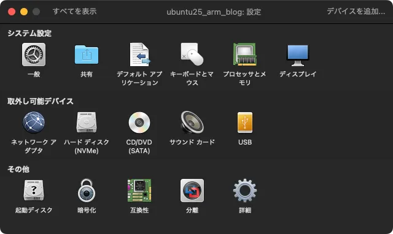This screenshot has width=393, height=234.
Task: Open the 一般 (General) settings icon
Action: point(34,55)
